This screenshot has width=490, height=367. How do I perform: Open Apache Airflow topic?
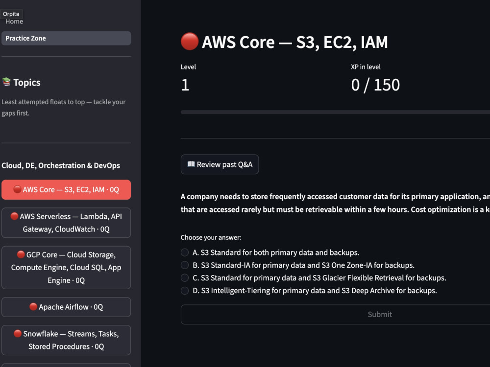click(x=66, y=307)
